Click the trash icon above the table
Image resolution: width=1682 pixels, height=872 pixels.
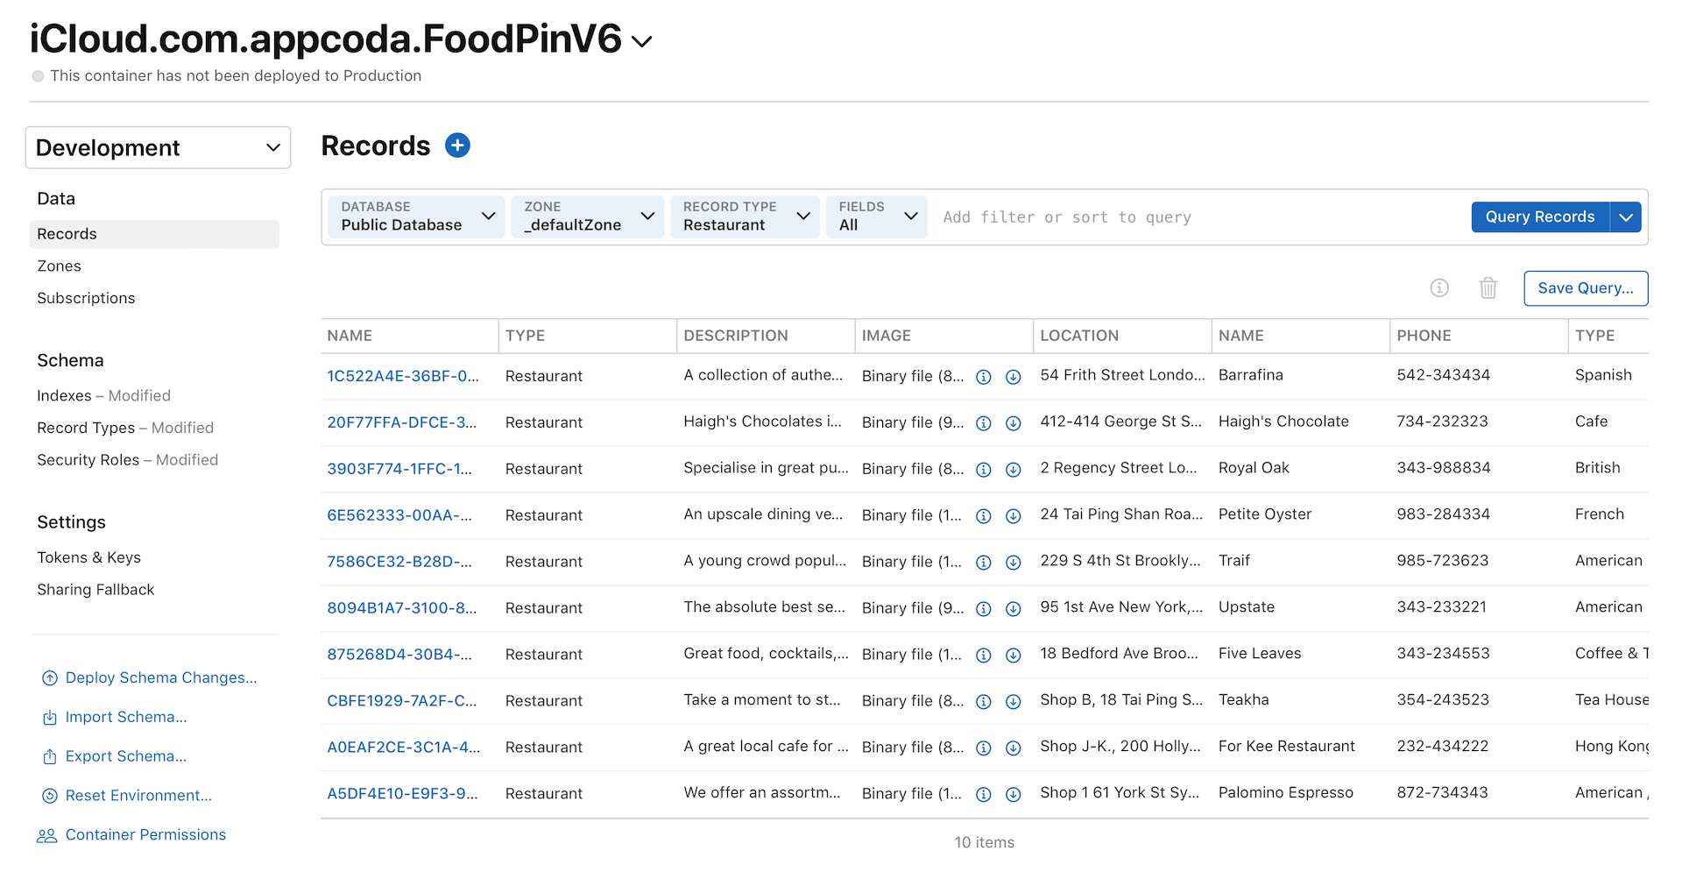coord(1488,288)
